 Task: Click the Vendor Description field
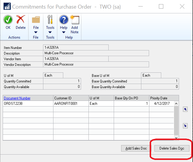tap(96, 64)
